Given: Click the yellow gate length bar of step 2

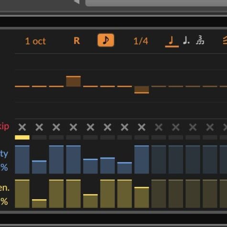Looking at the screenshot, I should (39, 204).
